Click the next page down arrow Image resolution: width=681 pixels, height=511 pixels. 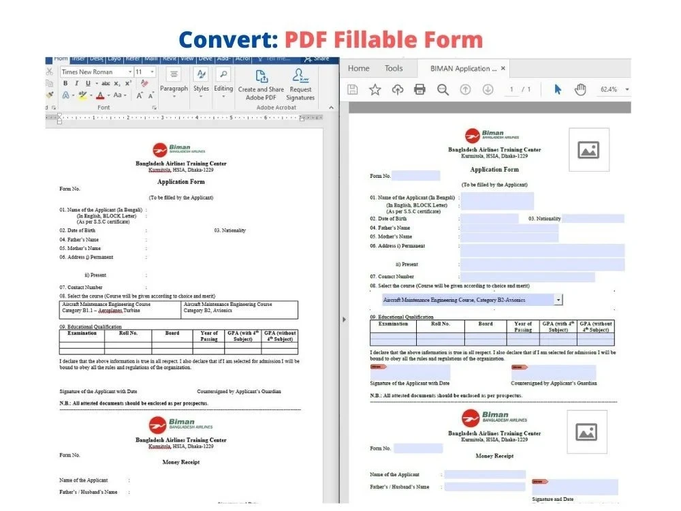[488, 89]
